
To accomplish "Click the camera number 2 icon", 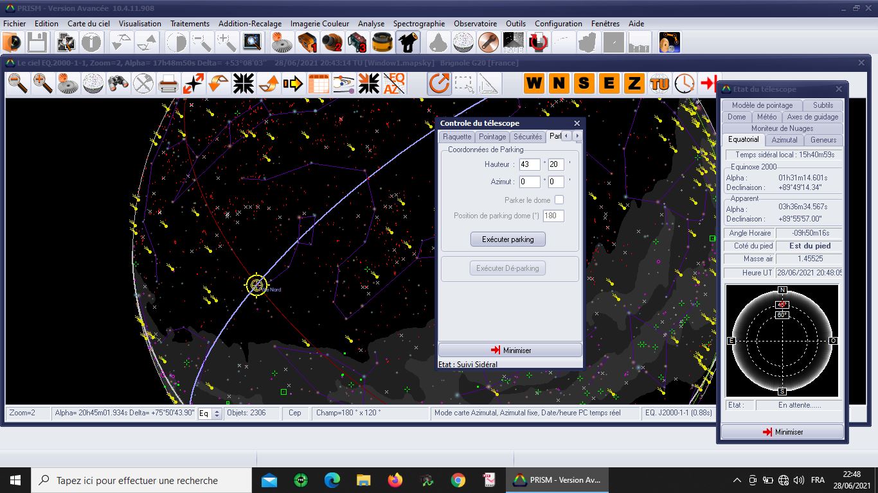I will [x=332, y=43].
